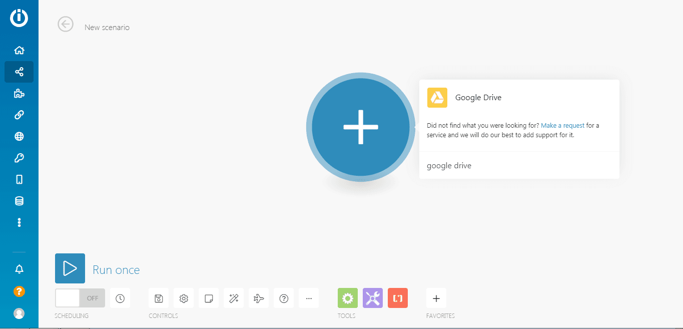Open Keys via the key icon

point(19,158)
